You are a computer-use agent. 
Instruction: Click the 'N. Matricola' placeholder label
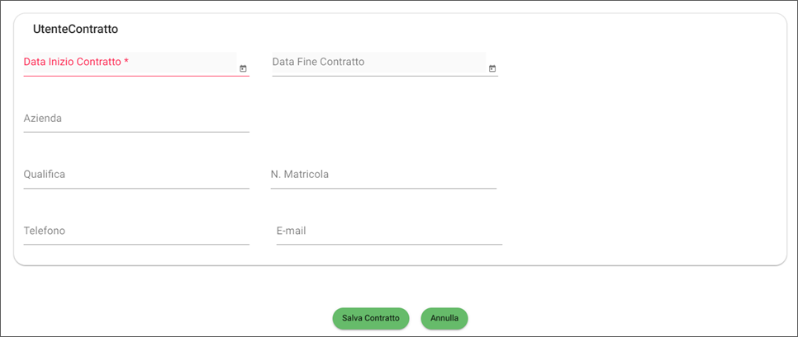pos(300,175)
